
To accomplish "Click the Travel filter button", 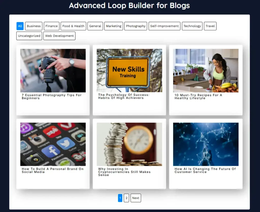I will point(210,26).
